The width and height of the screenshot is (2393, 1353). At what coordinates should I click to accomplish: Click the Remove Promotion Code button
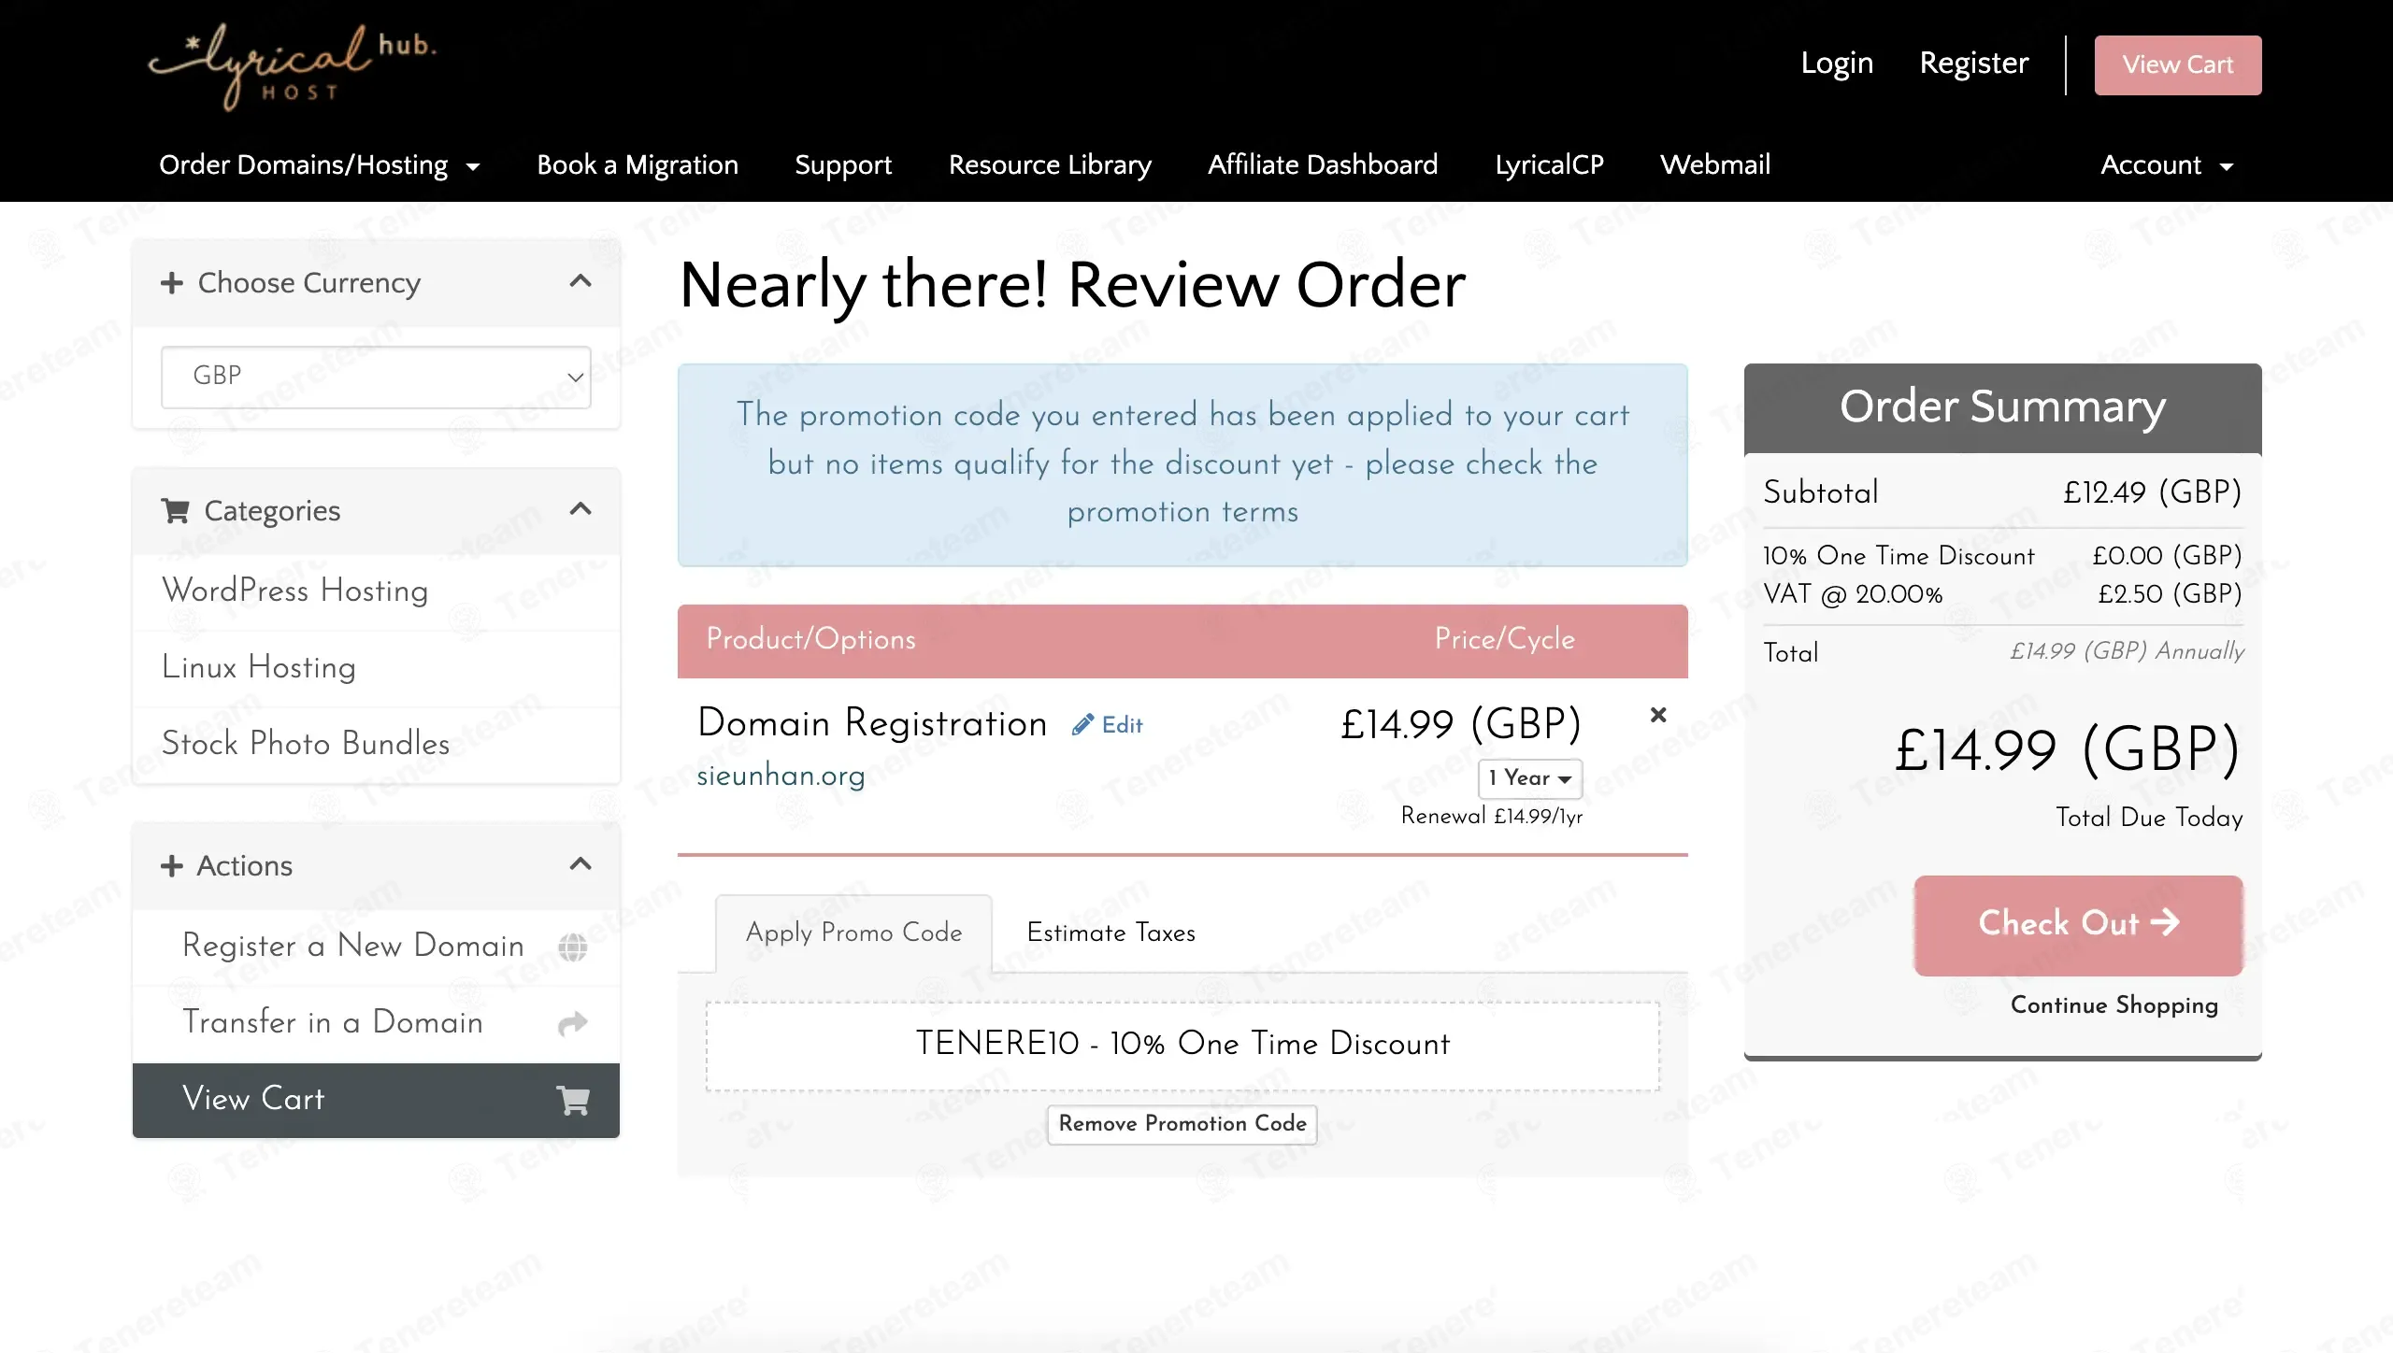pyautogui.click(x=1182, y=1123)
